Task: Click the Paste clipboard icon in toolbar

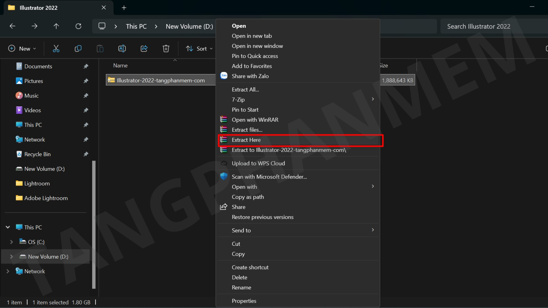Action: (100, 49)
